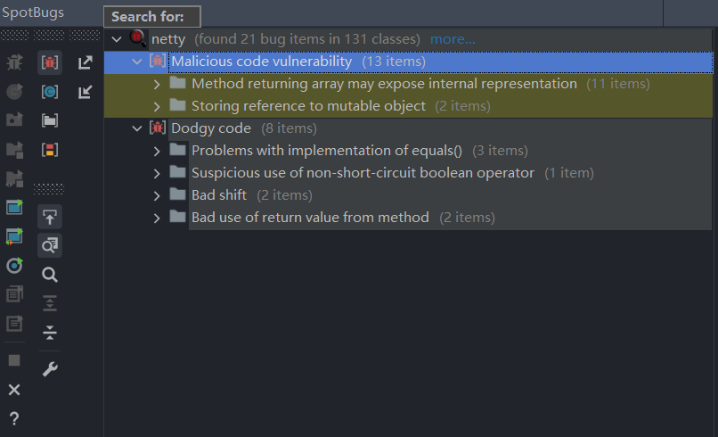This screenshot has height=437, width=718.
Task: Analyze module files including tests
Action: point(14,179)
